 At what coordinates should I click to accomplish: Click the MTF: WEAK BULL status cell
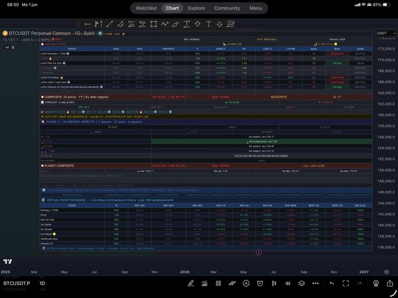click(x=267, y=39)
